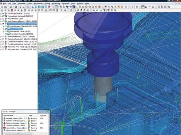Click the yellow-orange hammer-like toolbar icon
Screen dimensions: 181x135
(x=118, y=7)
